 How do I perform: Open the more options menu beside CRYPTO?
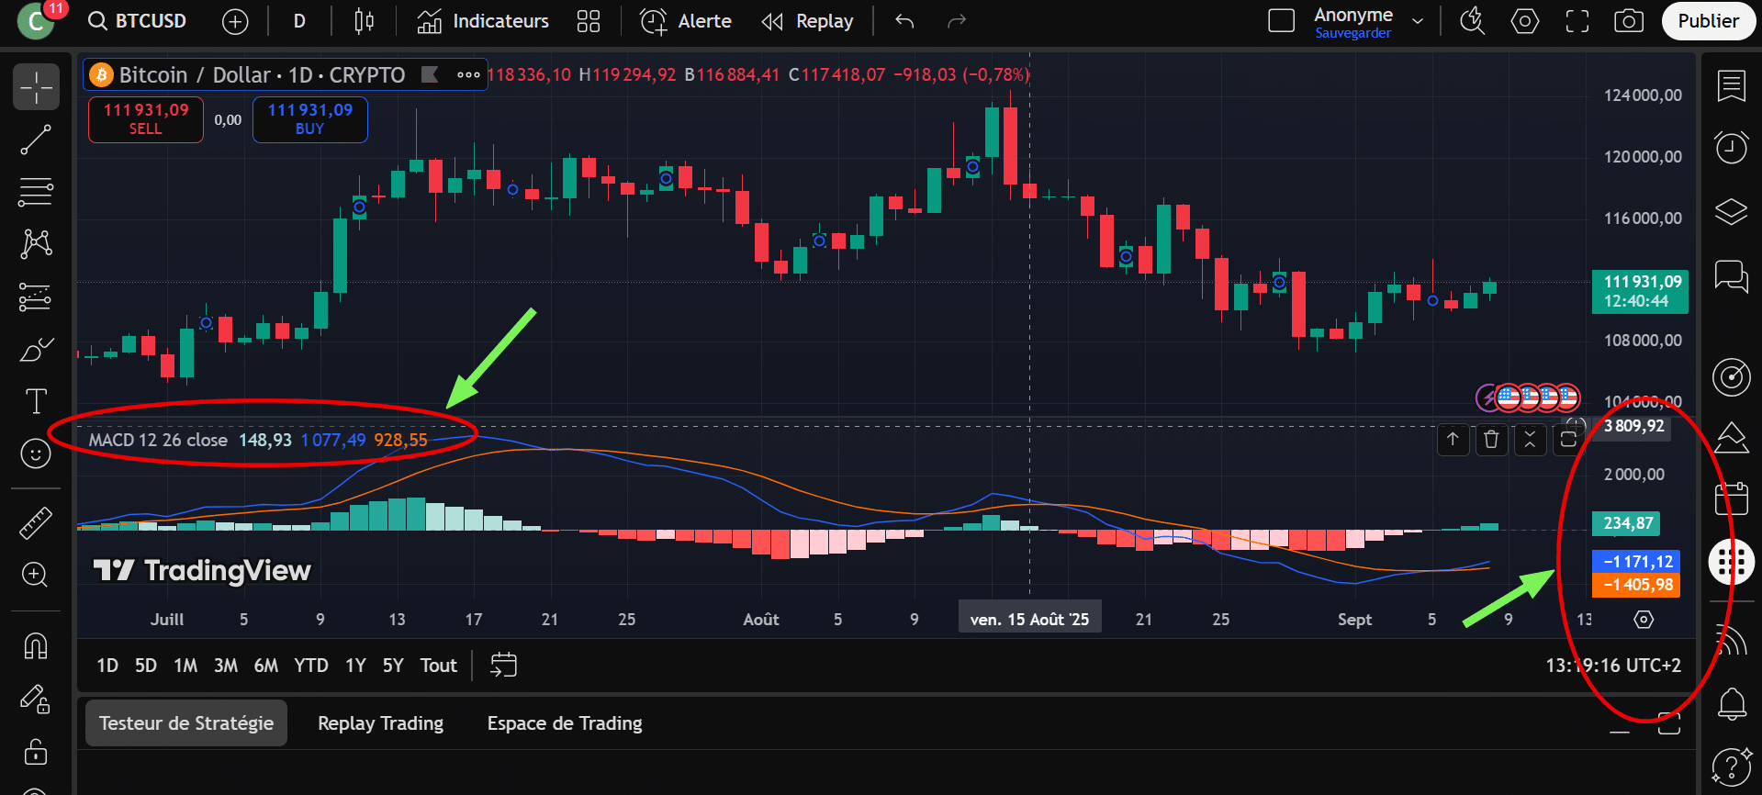click(468, 75)
